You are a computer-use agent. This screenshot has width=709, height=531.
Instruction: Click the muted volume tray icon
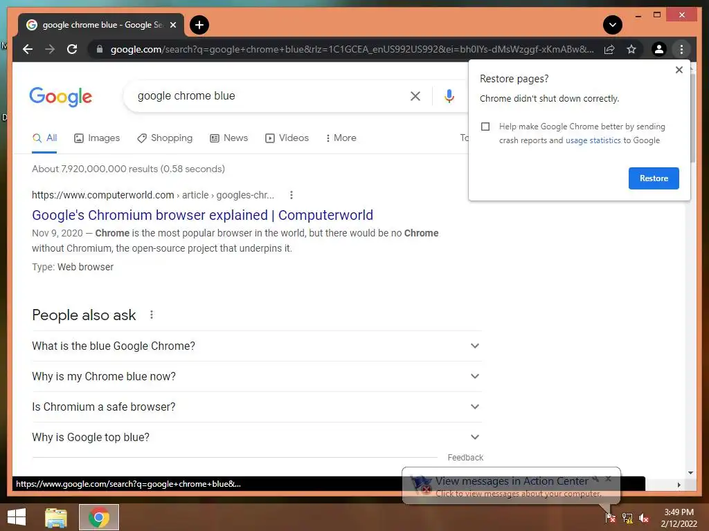click(x=644, y=517)
